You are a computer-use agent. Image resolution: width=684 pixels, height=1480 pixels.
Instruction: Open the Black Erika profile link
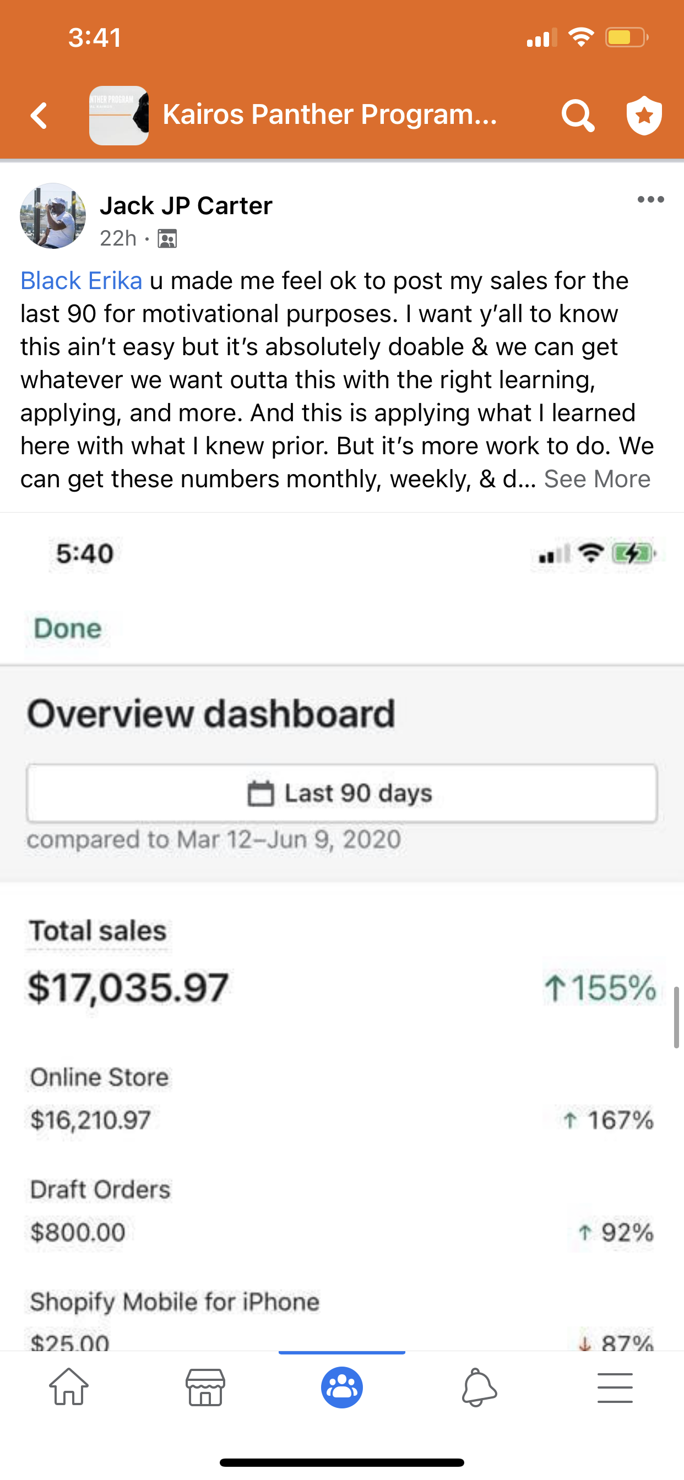[x=81, y=281]
